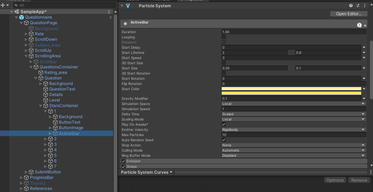373x192 pixels.
Task: Collapse the ScrollingArea tree node
Action: pyautogui.click(x=26, y=56)
